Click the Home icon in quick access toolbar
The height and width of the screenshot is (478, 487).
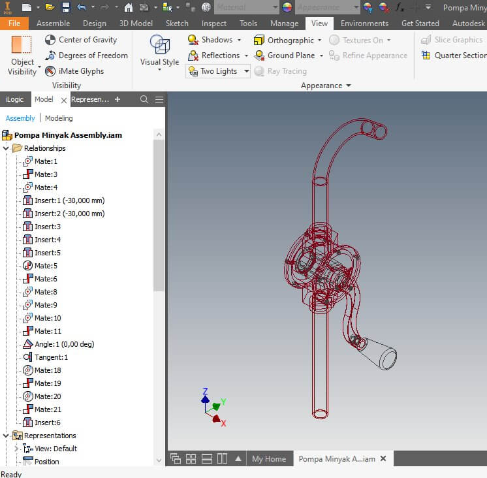tap(128, 7)
